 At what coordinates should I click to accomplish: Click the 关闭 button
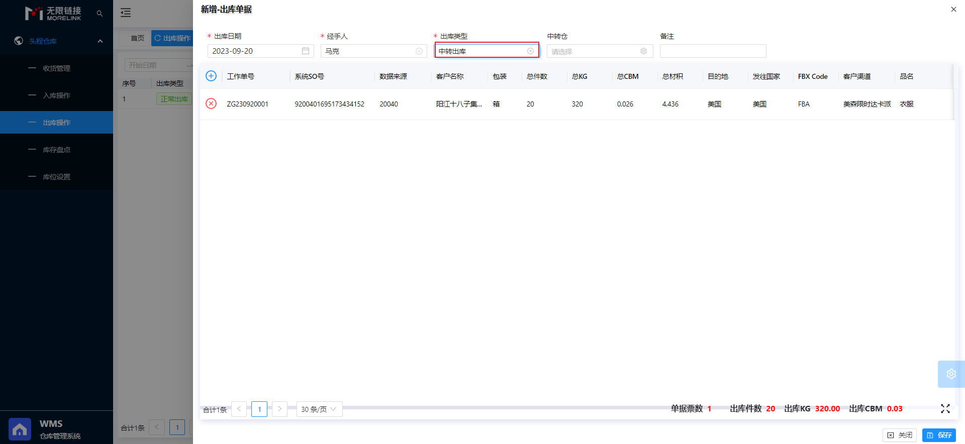[900, 435]
